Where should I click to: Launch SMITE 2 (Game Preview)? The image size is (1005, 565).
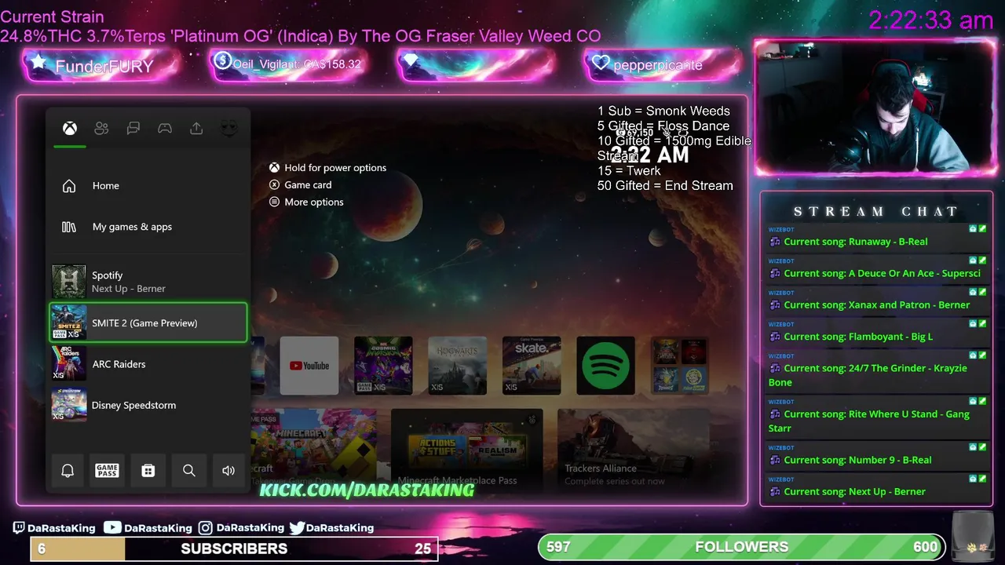click(x=149, y=323)
